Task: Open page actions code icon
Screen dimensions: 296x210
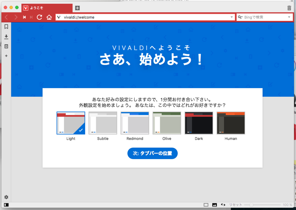Action: 223,205
